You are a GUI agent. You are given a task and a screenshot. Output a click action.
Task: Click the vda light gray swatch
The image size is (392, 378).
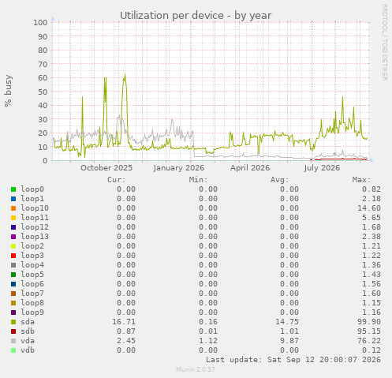[x=13, y=341]
